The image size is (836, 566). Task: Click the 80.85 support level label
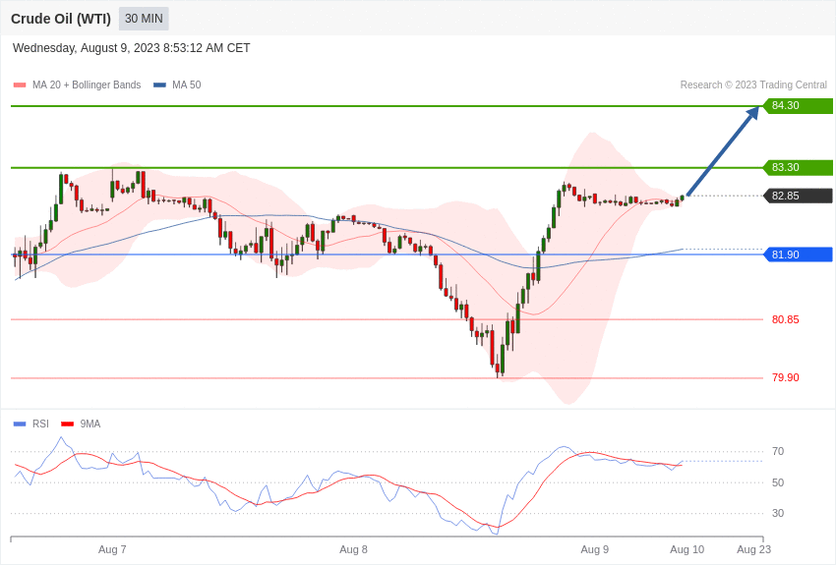tap(785, 319)
